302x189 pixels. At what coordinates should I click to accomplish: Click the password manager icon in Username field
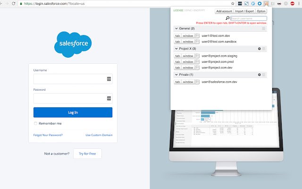(x=109, y=79)
